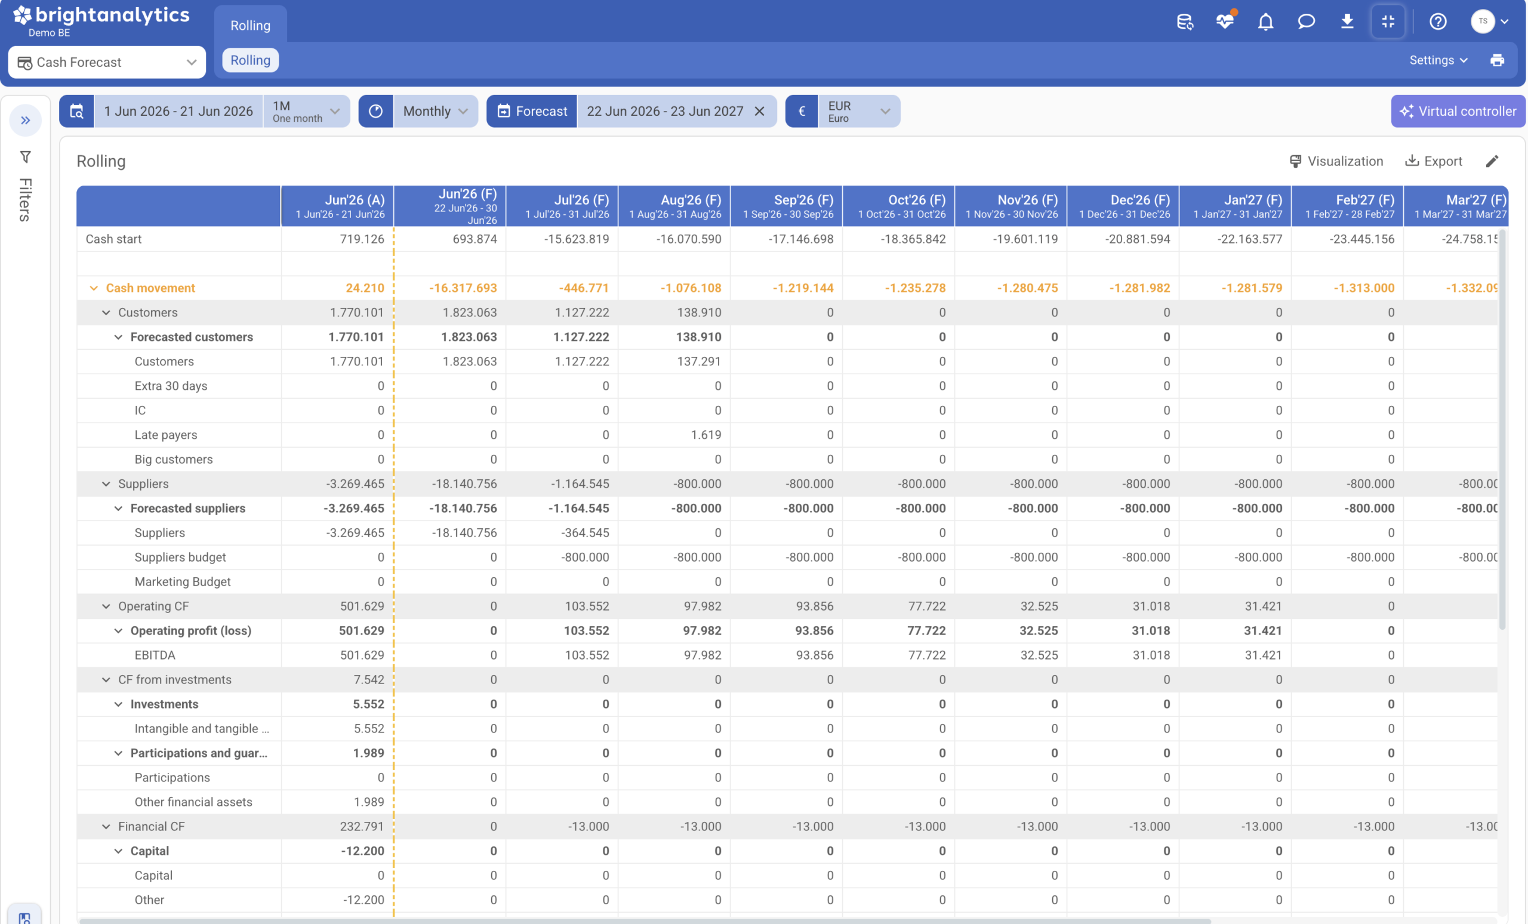Collapse the Forecasted suppliers group
Viewport: 1528px width, 924px height.
[118, 508]
